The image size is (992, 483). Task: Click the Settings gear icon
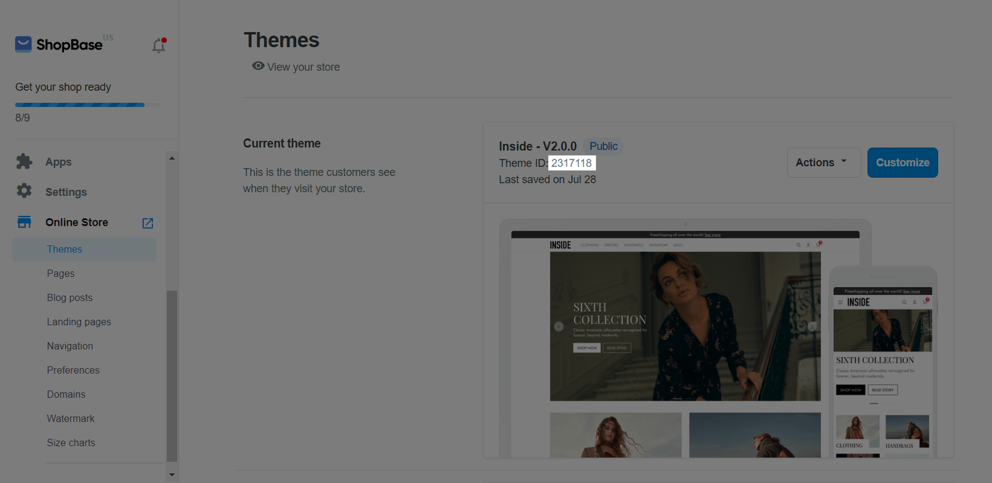pyautogui.click(x=24, y=191)
